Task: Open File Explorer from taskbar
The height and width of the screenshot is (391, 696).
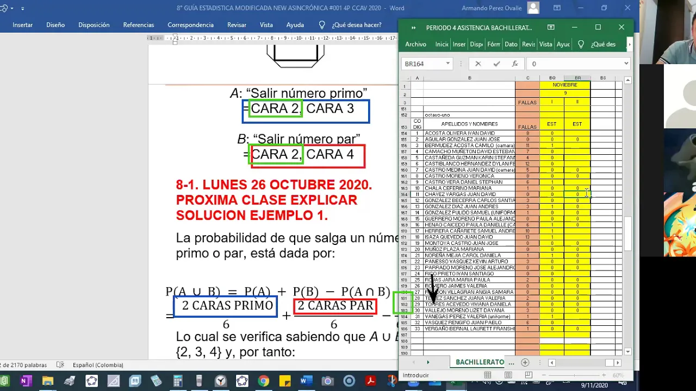Action: point(48,381)
